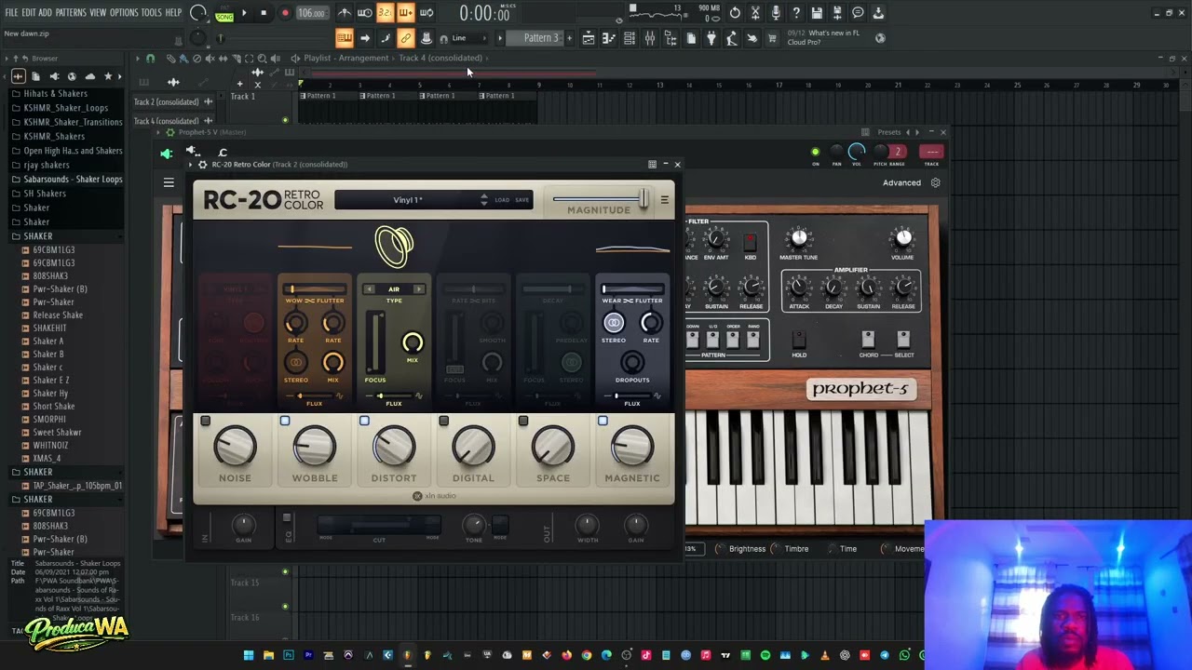Expand the rjay shakers folder
The image size is (1192, 670).
click(47, 165)
